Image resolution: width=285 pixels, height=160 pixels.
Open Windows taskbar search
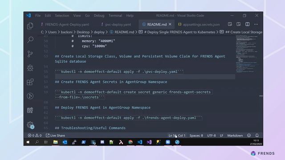point(37,142)
